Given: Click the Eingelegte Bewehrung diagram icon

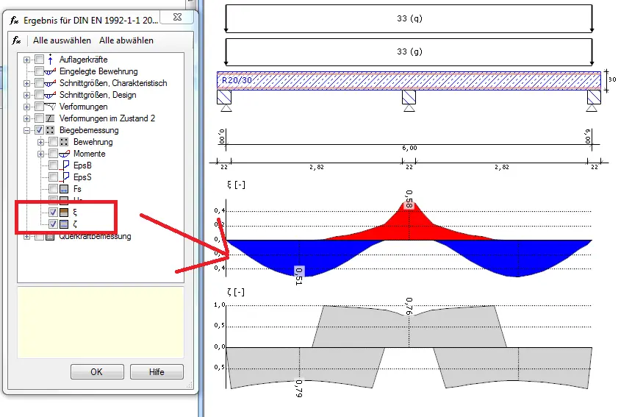Looking at the screenshot, I should click(x=50, y=72).
